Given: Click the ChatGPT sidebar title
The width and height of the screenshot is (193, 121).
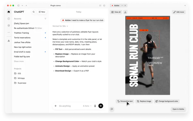Looking at the screenshot, I should pyautogui.click(x=19, y=12).
